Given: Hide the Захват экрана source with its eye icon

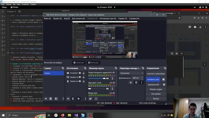Looking at the screenshot, I should 80,77.
